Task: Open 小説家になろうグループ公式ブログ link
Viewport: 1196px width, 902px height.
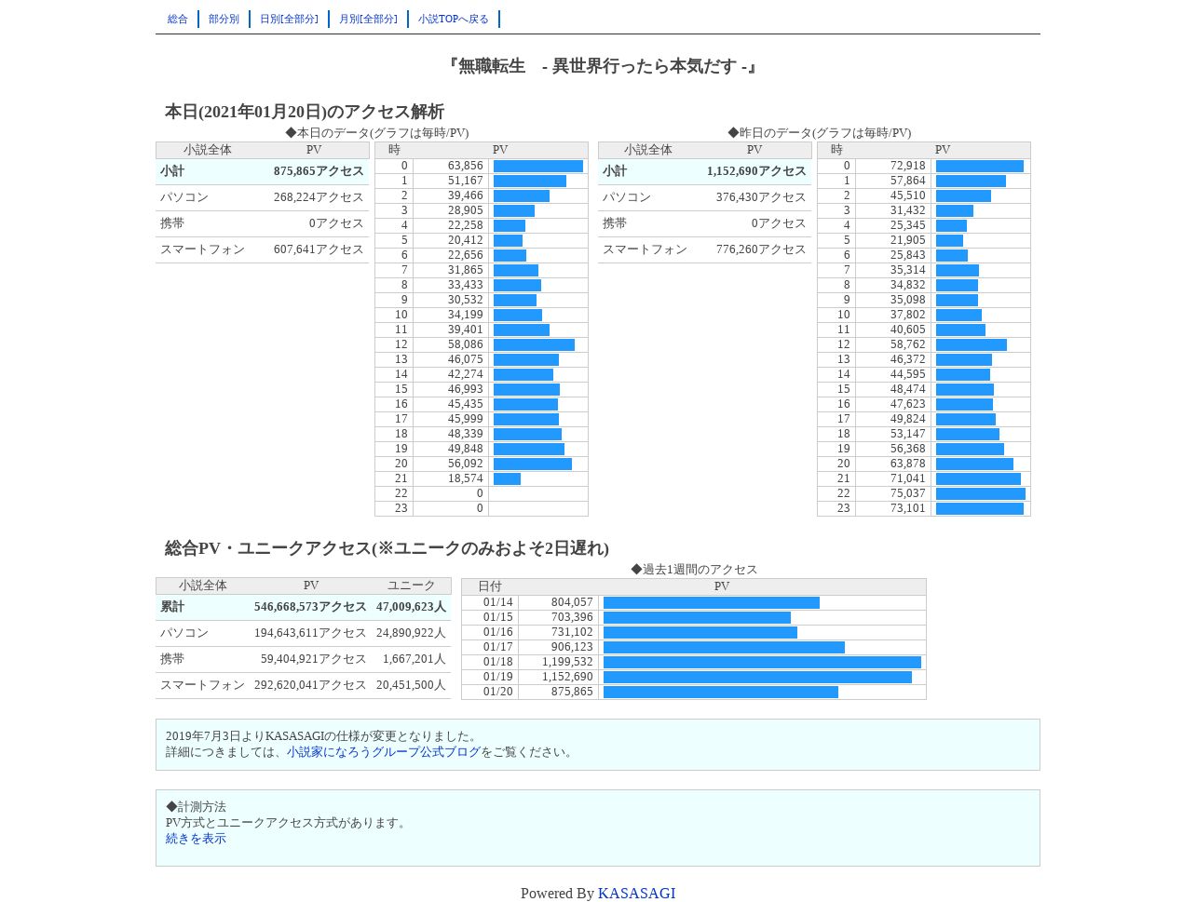Action: tap(384, 752)
